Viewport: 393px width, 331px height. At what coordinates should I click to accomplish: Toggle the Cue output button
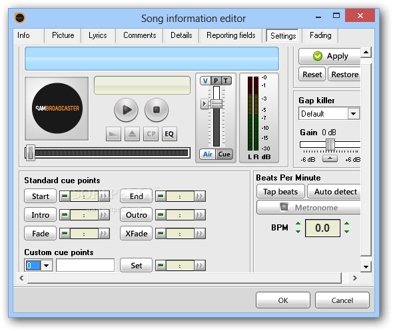pos(224,154)
